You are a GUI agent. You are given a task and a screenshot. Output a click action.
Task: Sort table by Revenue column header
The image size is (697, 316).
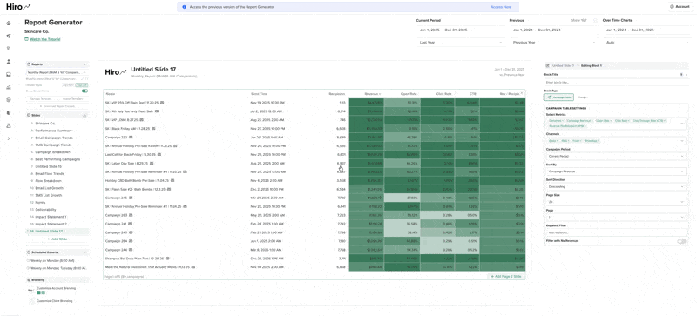click(373, 94)
